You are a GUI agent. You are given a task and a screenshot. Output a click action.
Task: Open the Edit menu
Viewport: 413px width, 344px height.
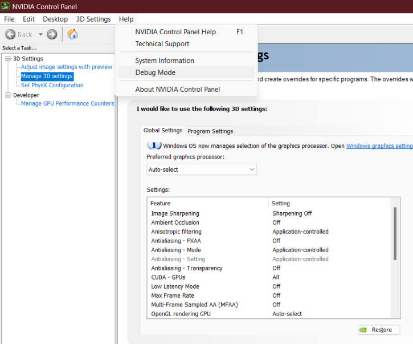[28, 19]
